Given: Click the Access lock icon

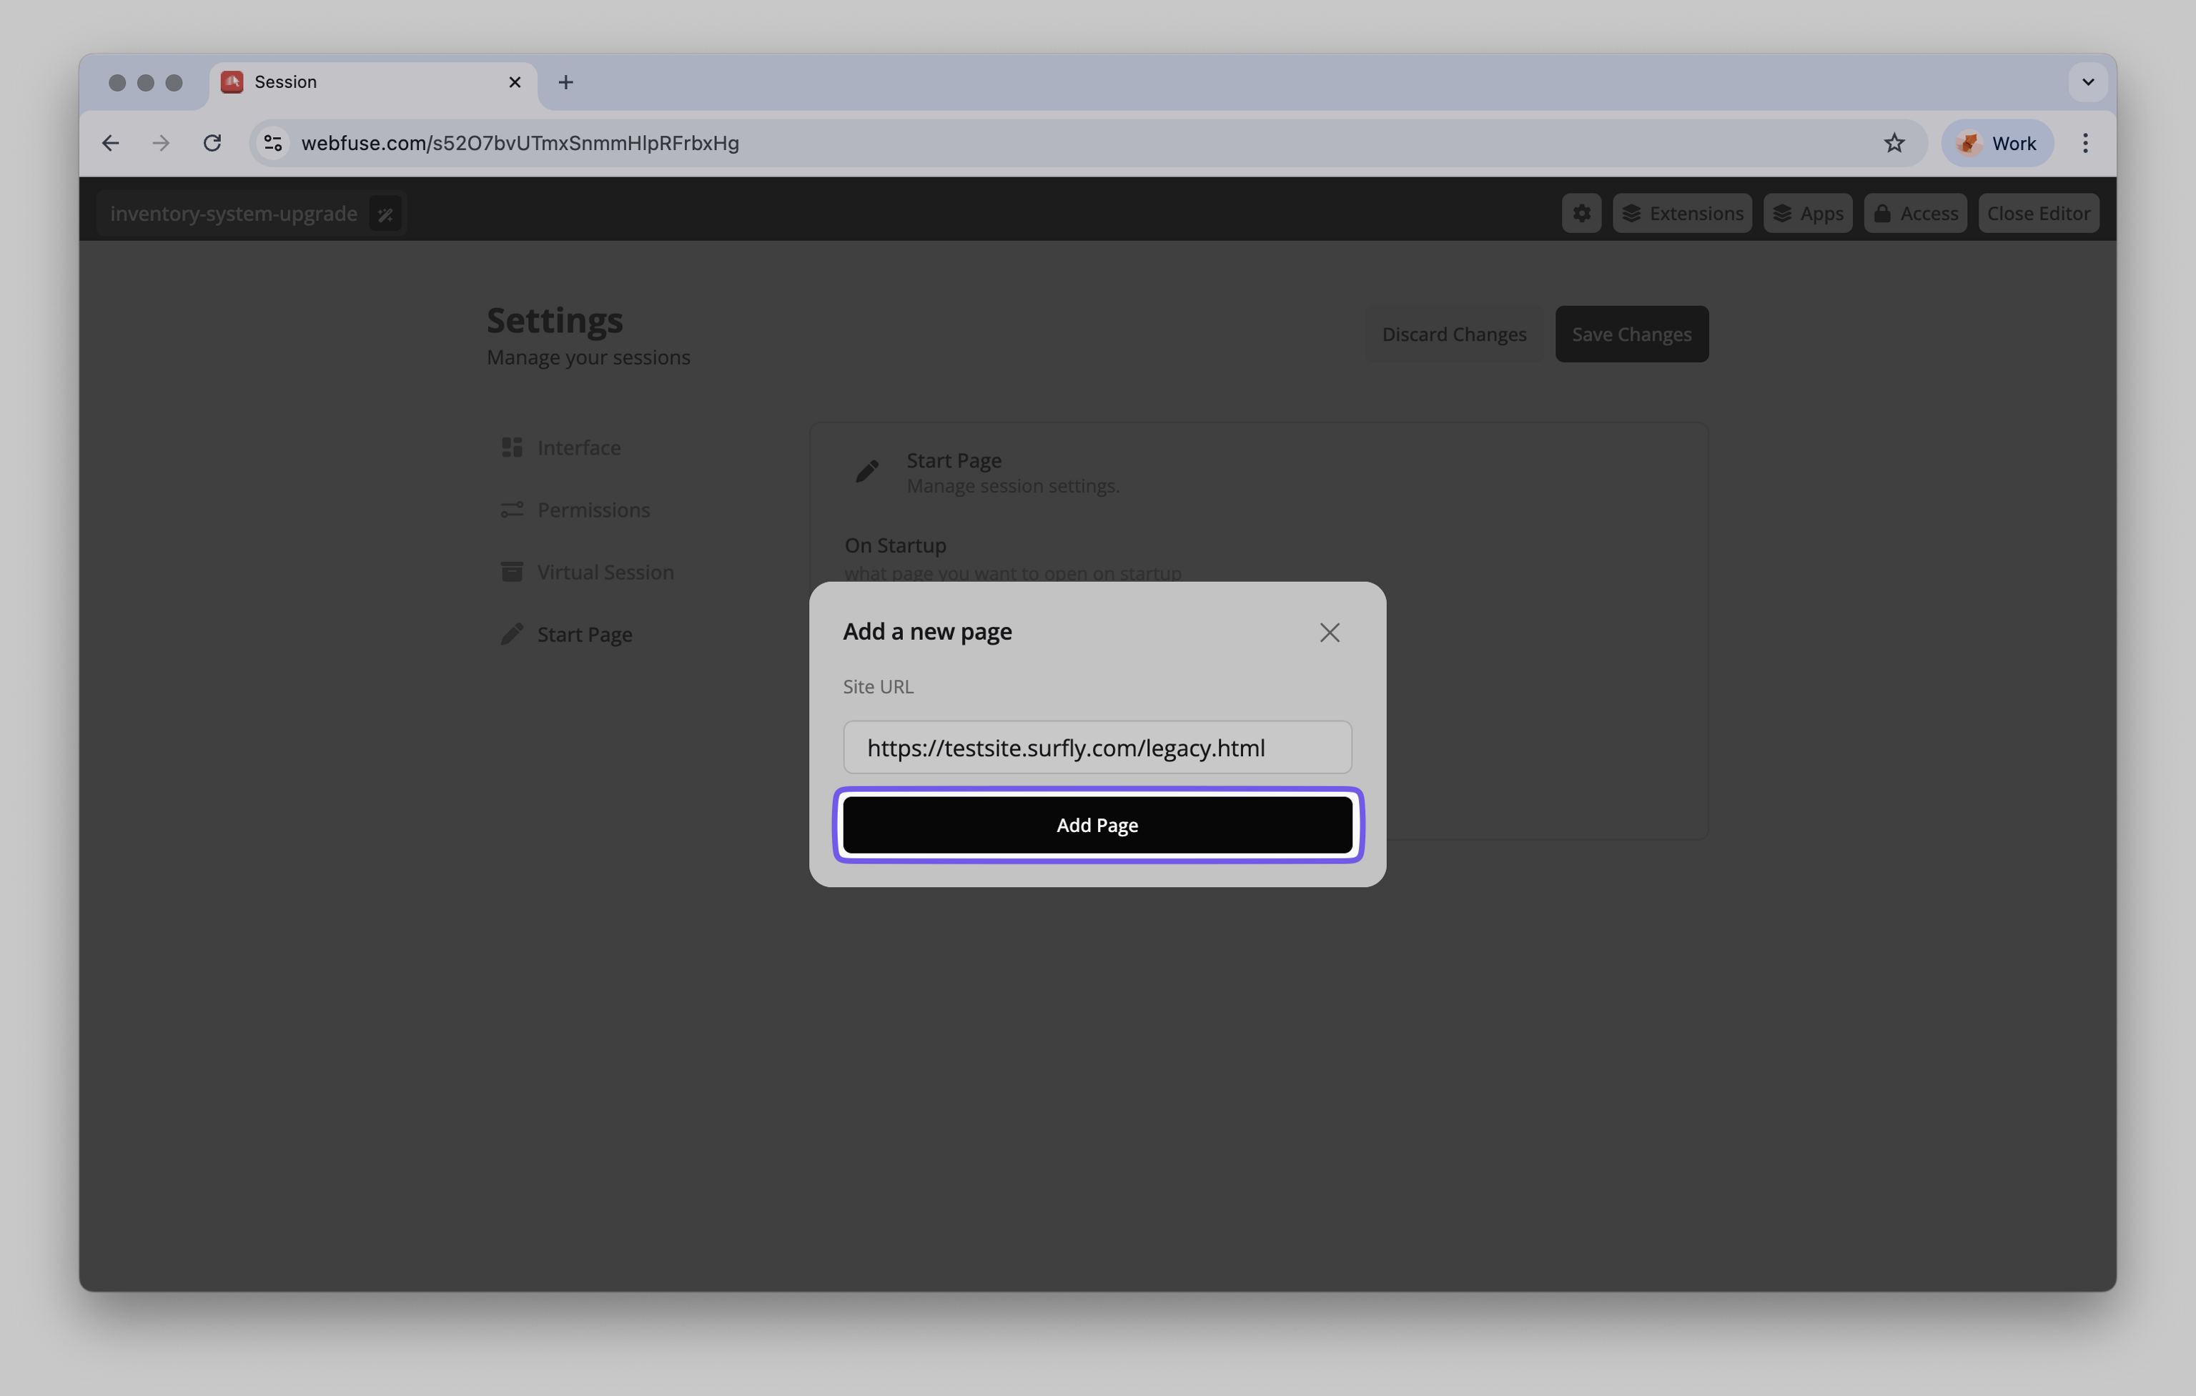Looking at the screenshot, I should (x=1882, y=212).
